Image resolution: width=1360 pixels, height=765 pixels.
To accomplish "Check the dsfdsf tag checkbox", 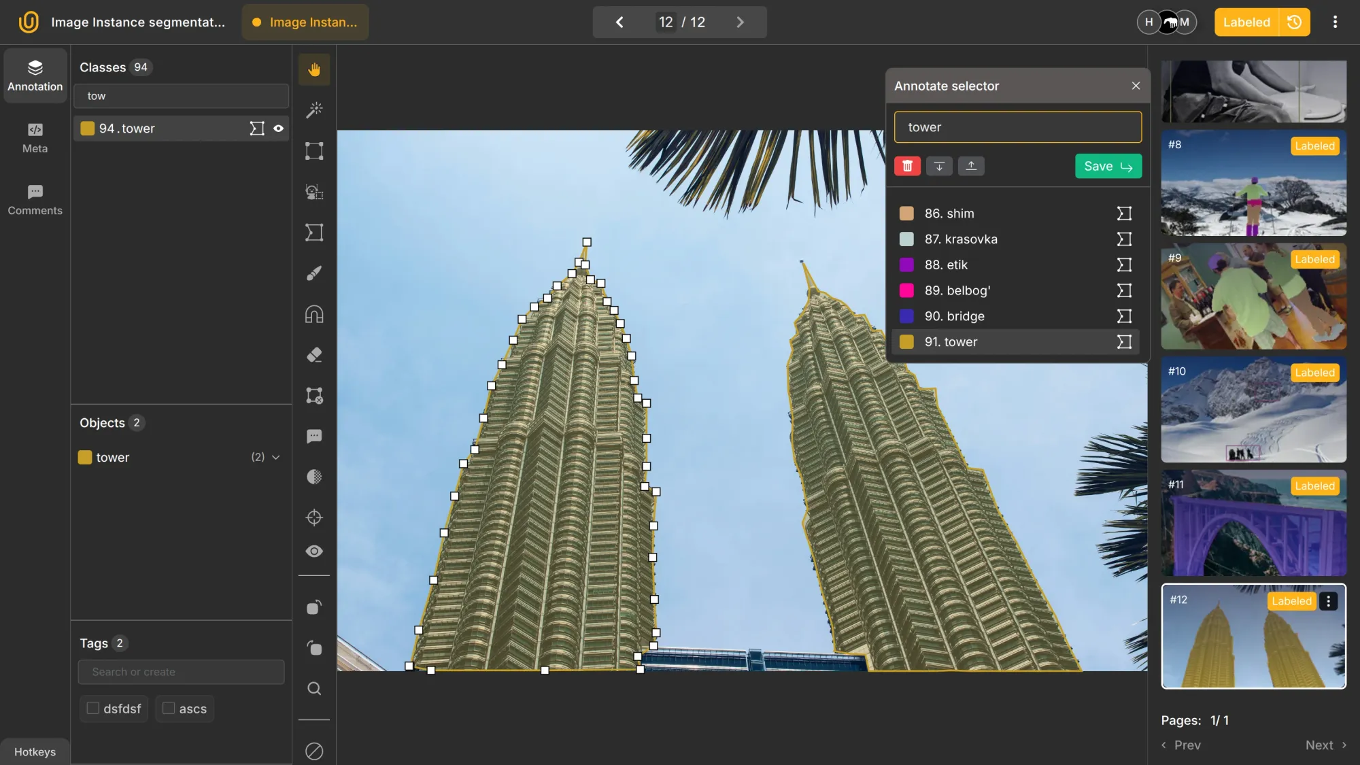I will pos(93,708).
